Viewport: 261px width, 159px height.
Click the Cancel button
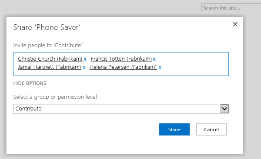(211, 129)
